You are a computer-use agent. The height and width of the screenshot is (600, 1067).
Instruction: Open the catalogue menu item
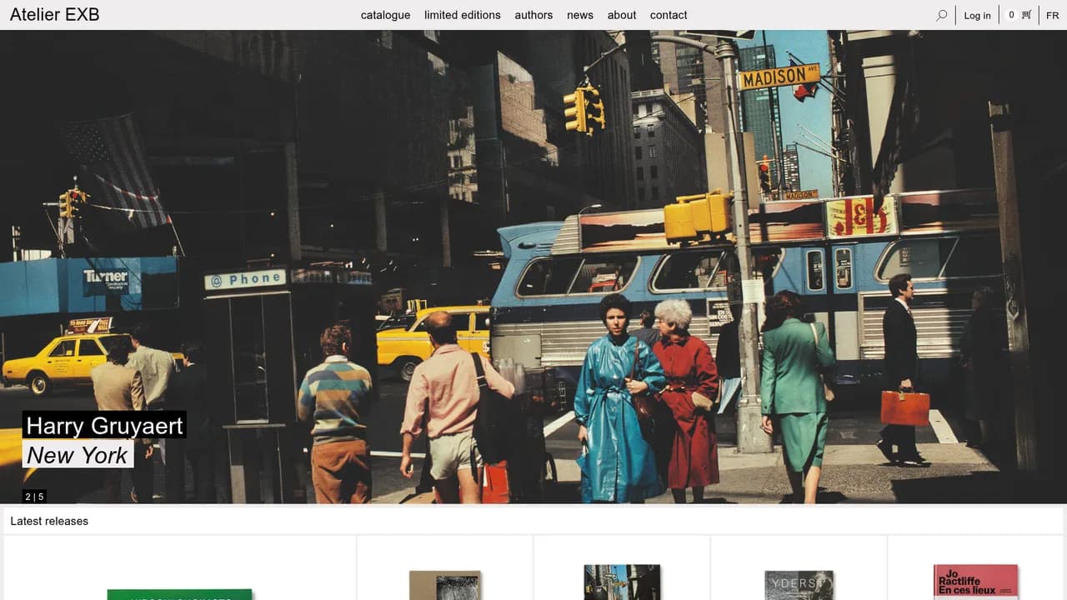[x=385, y=15]
